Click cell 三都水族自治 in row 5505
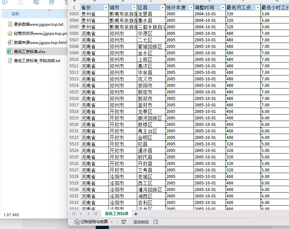 coord(151,27)
